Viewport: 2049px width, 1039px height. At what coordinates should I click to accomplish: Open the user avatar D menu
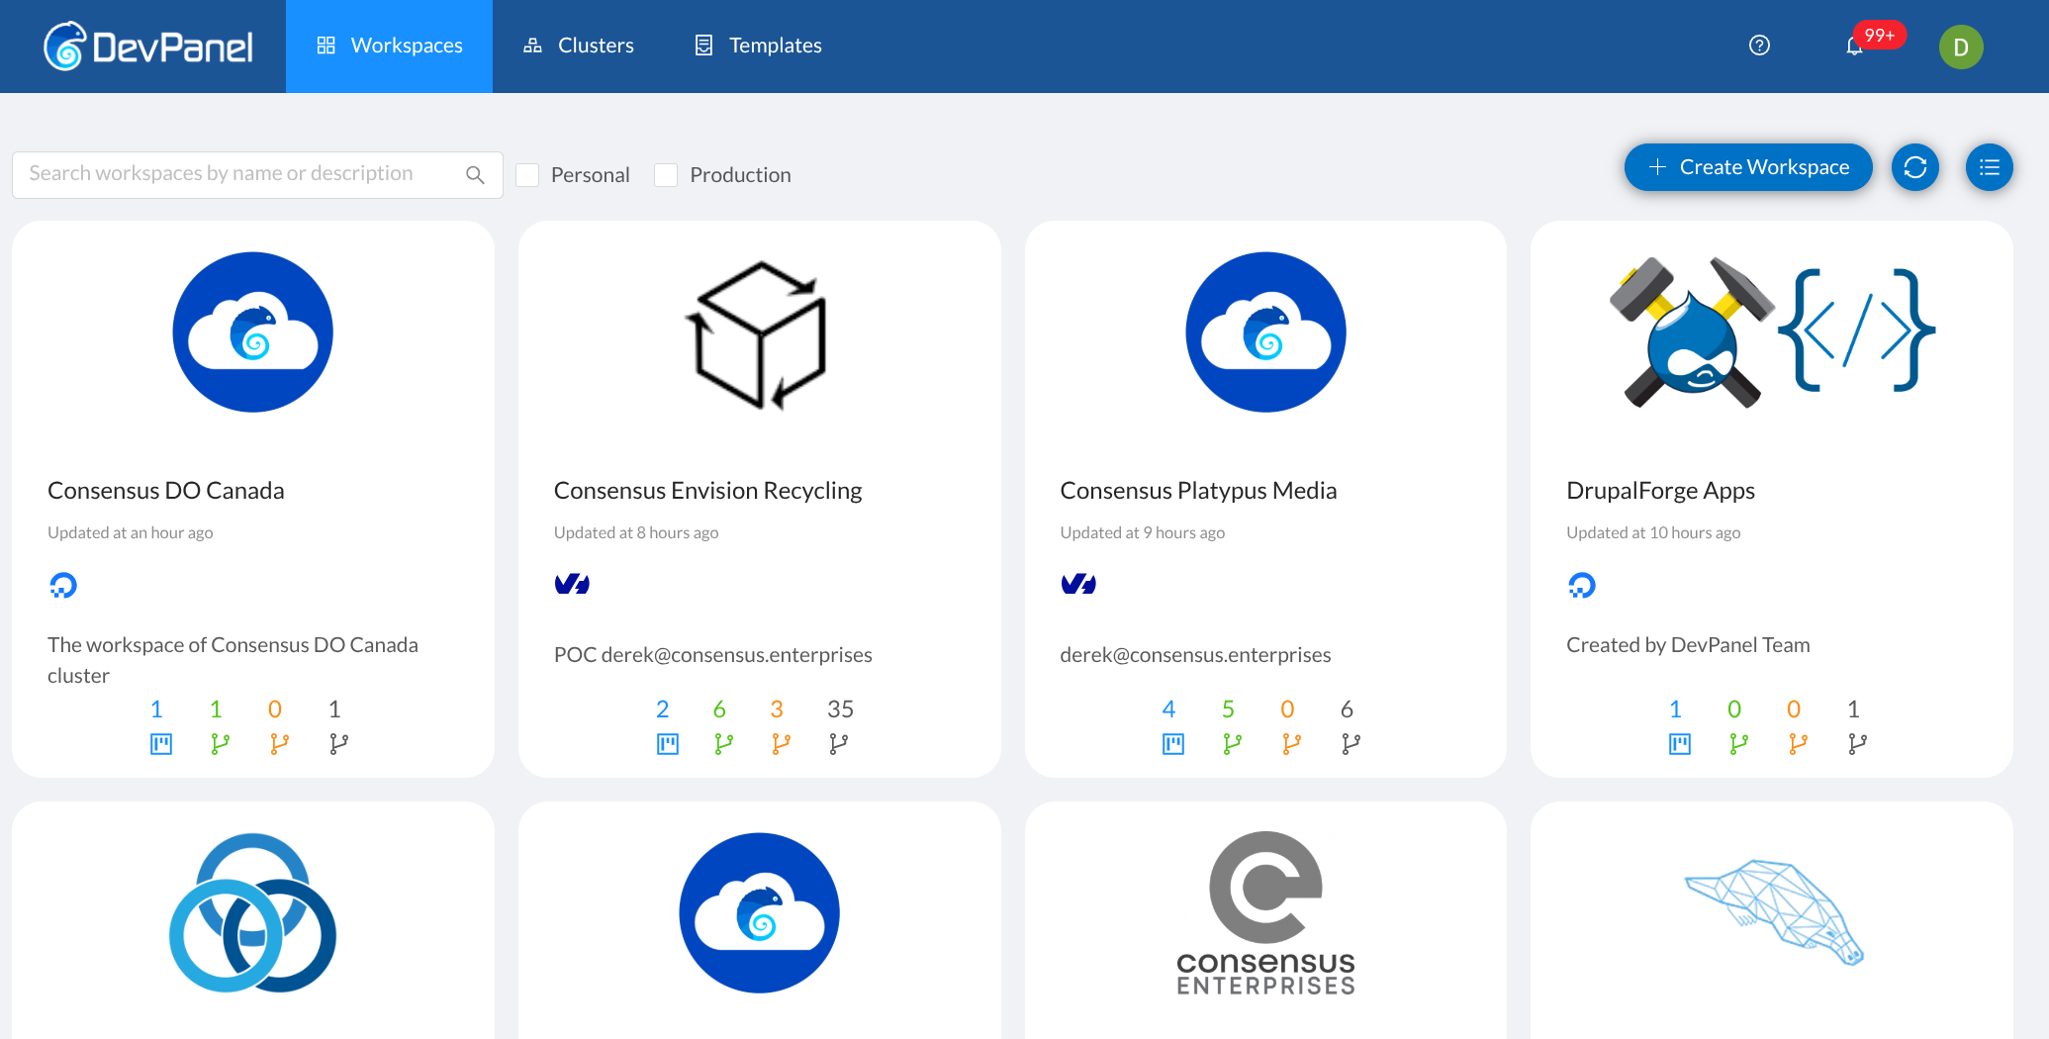tap(1960, 47)
